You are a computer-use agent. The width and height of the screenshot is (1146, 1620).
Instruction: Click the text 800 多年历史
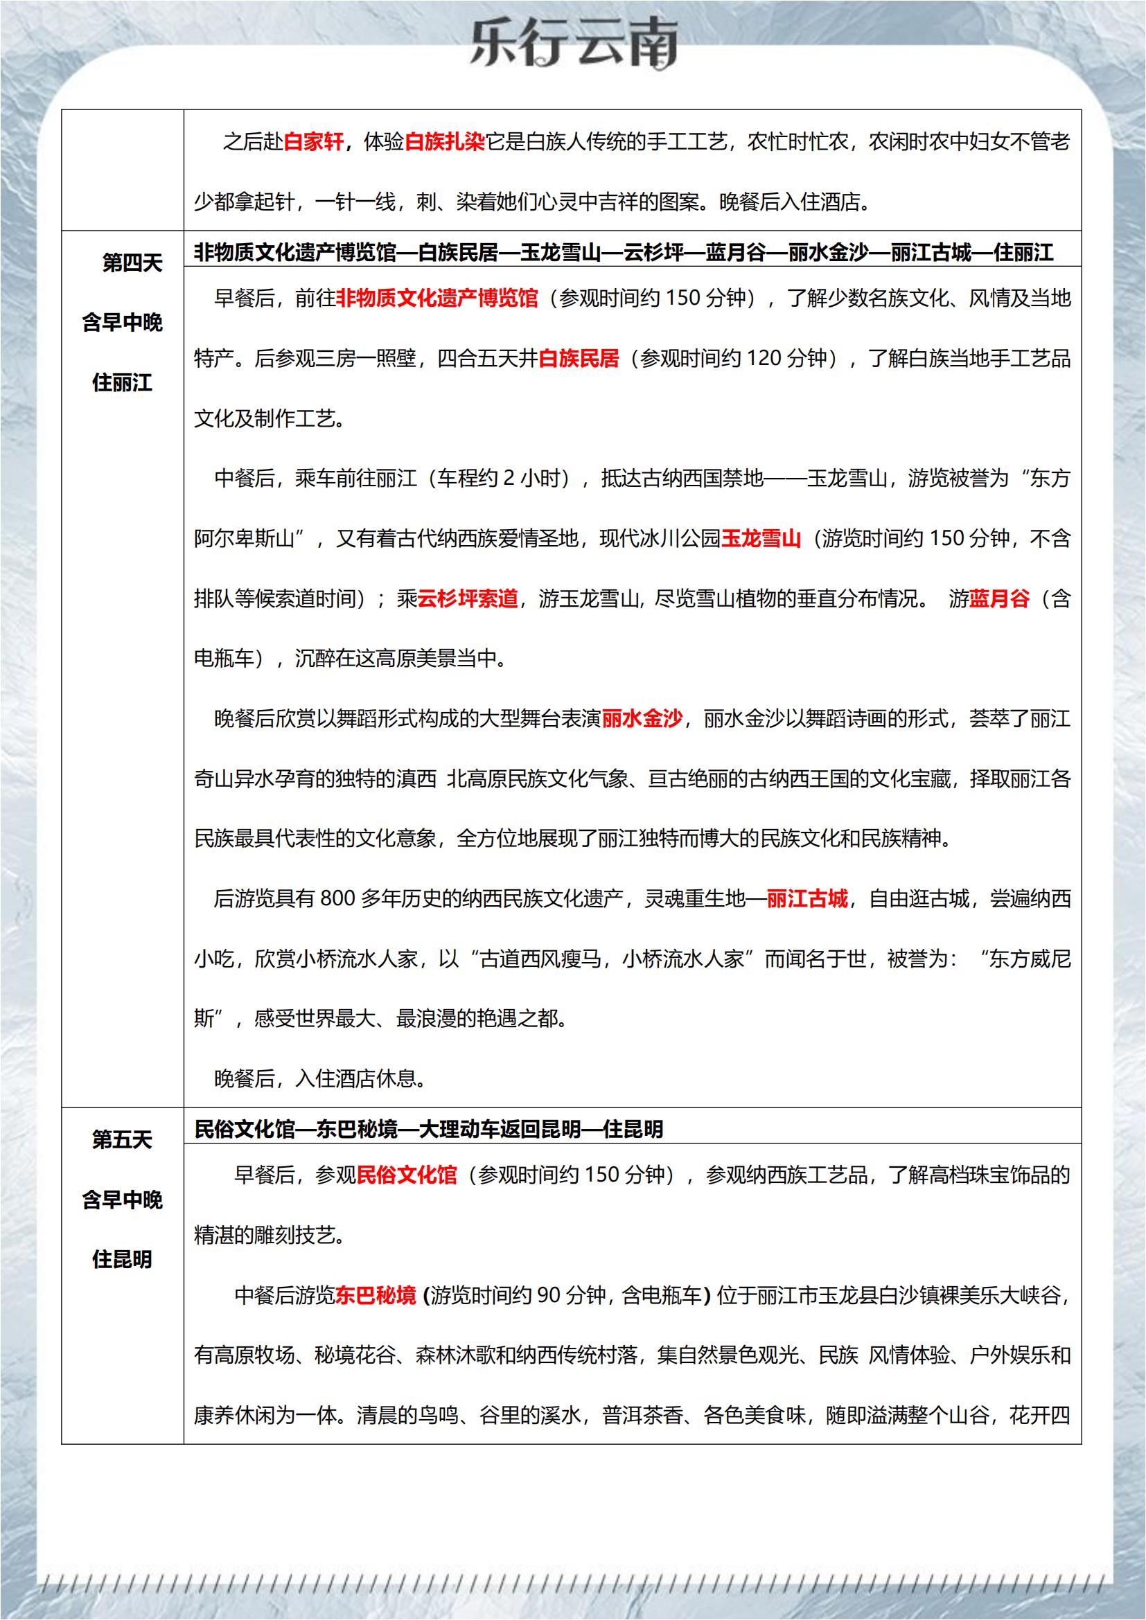381,898
